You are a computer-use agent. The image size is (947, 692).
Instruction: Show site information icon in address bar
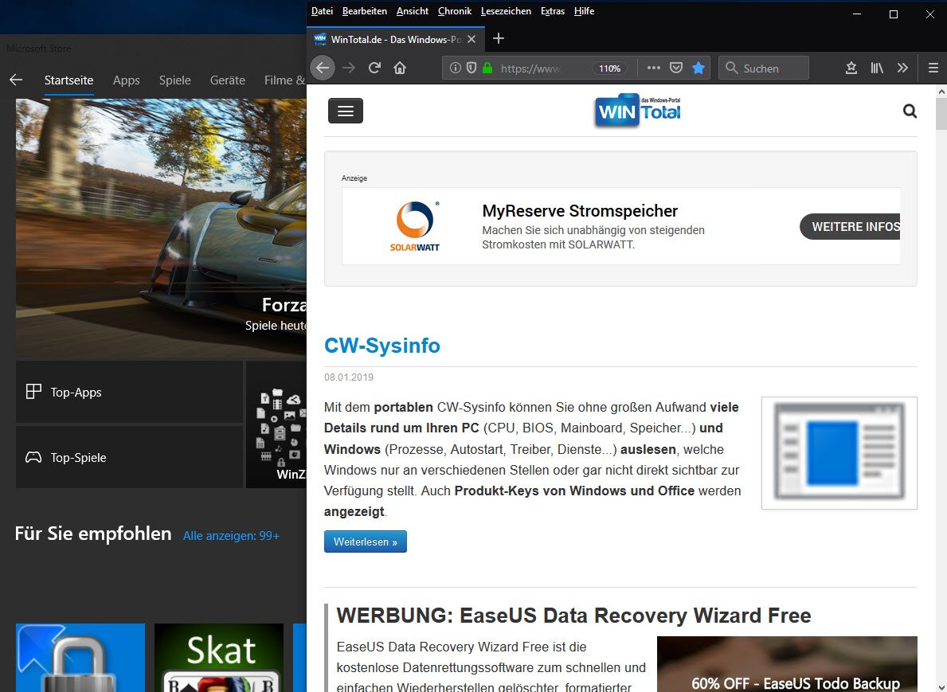pos(456,68)
